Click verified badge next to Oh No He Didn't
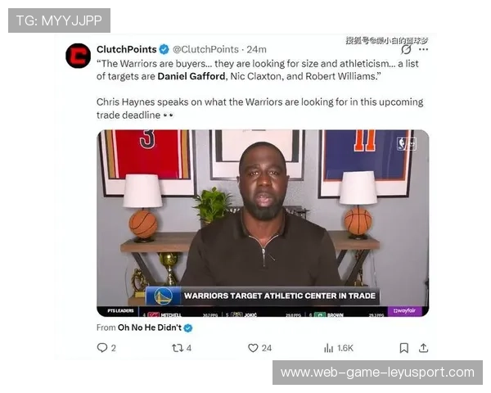Screen dimensions: 491x393 pyautogui.click(x=188, y=328)
